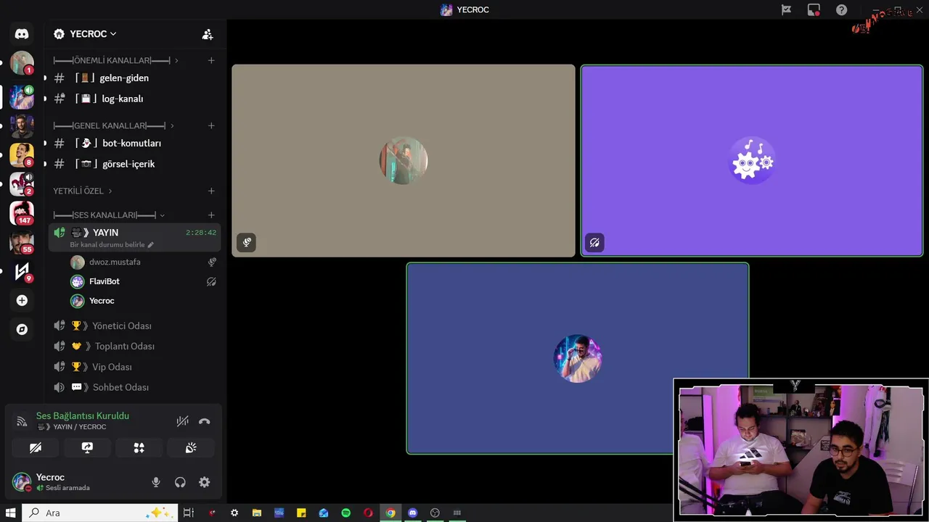This screenshot has height=522, width=929.
Task: Click the Windows taskbar 'Ara' search field
Action: [100, 513]
